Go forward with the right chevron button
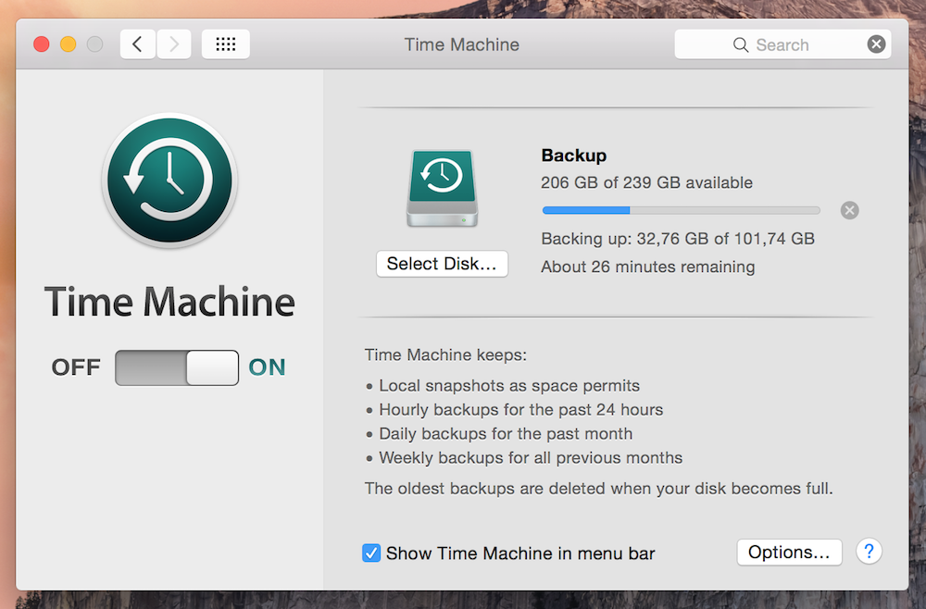926x609 pixels. [174, 44]
